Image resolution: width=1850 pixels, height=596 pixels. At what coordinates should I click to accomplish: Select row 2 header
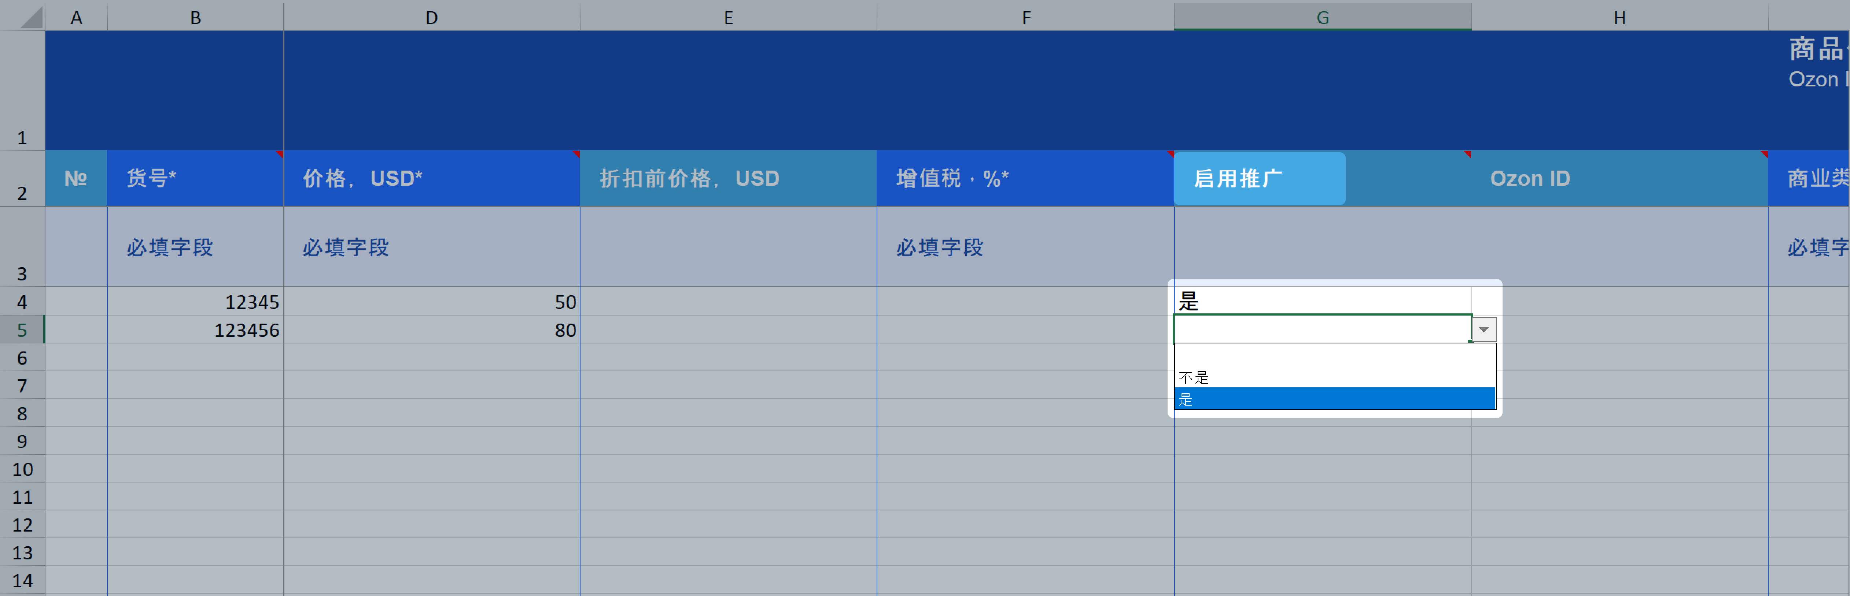tap(22, 179)
